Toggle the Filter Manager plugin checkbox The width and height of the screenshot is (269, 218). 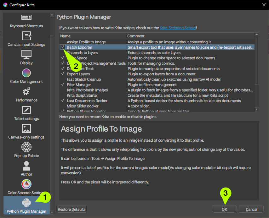63,84
